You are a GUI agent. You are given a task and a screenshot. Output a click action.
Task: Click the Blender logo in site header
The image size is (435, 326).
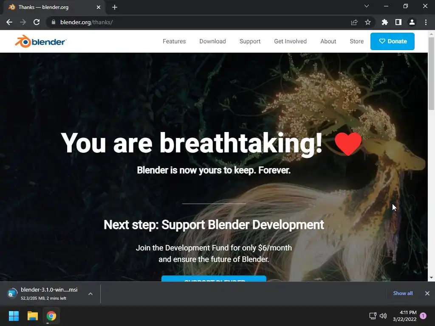(x=40, y=41)
